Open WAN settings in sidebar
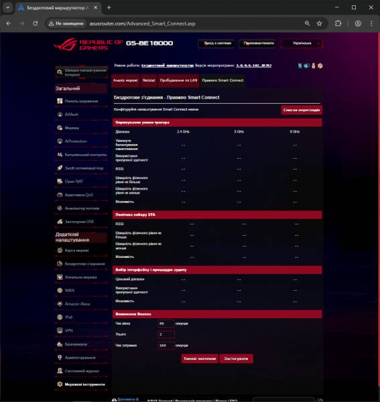The height and width of the screenshot is (402, 380). click(x=81, y=291)
